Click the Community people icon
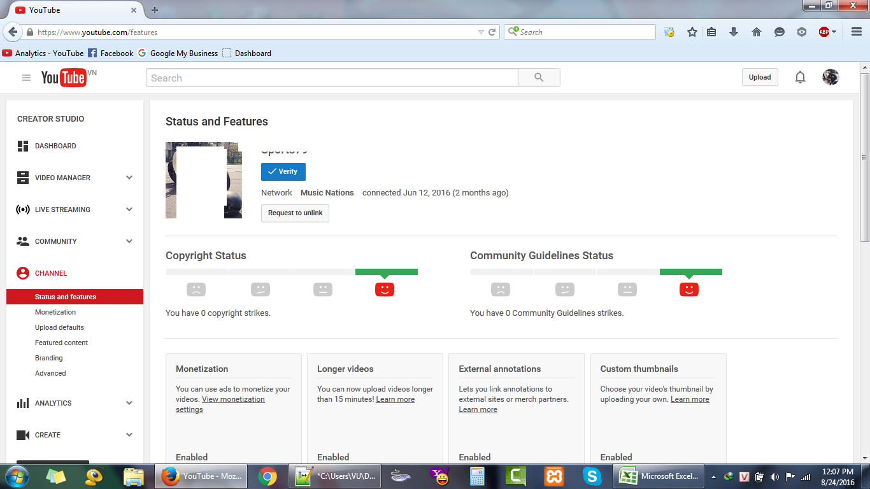This screenshot has width=870, height=489. [23, 241]
